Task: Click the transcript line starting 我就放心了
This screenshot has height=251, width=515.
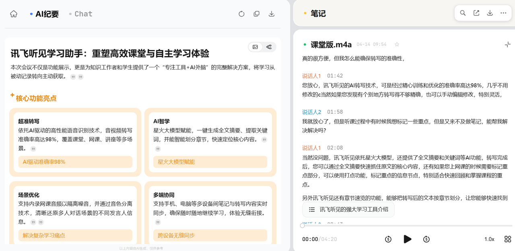Action: point(405,126)
